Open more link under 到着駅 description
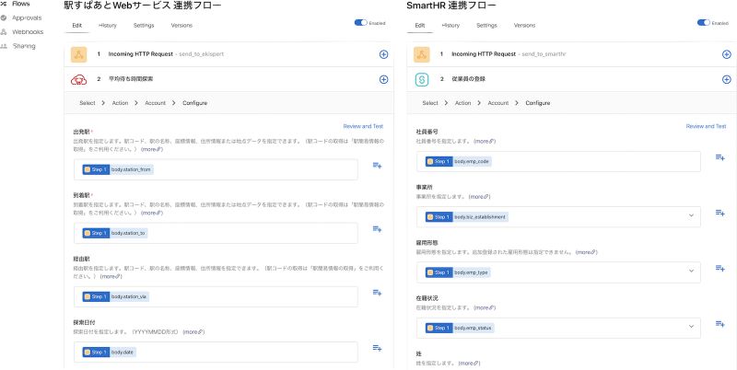737x370 pixels. [x=151, y=213]
